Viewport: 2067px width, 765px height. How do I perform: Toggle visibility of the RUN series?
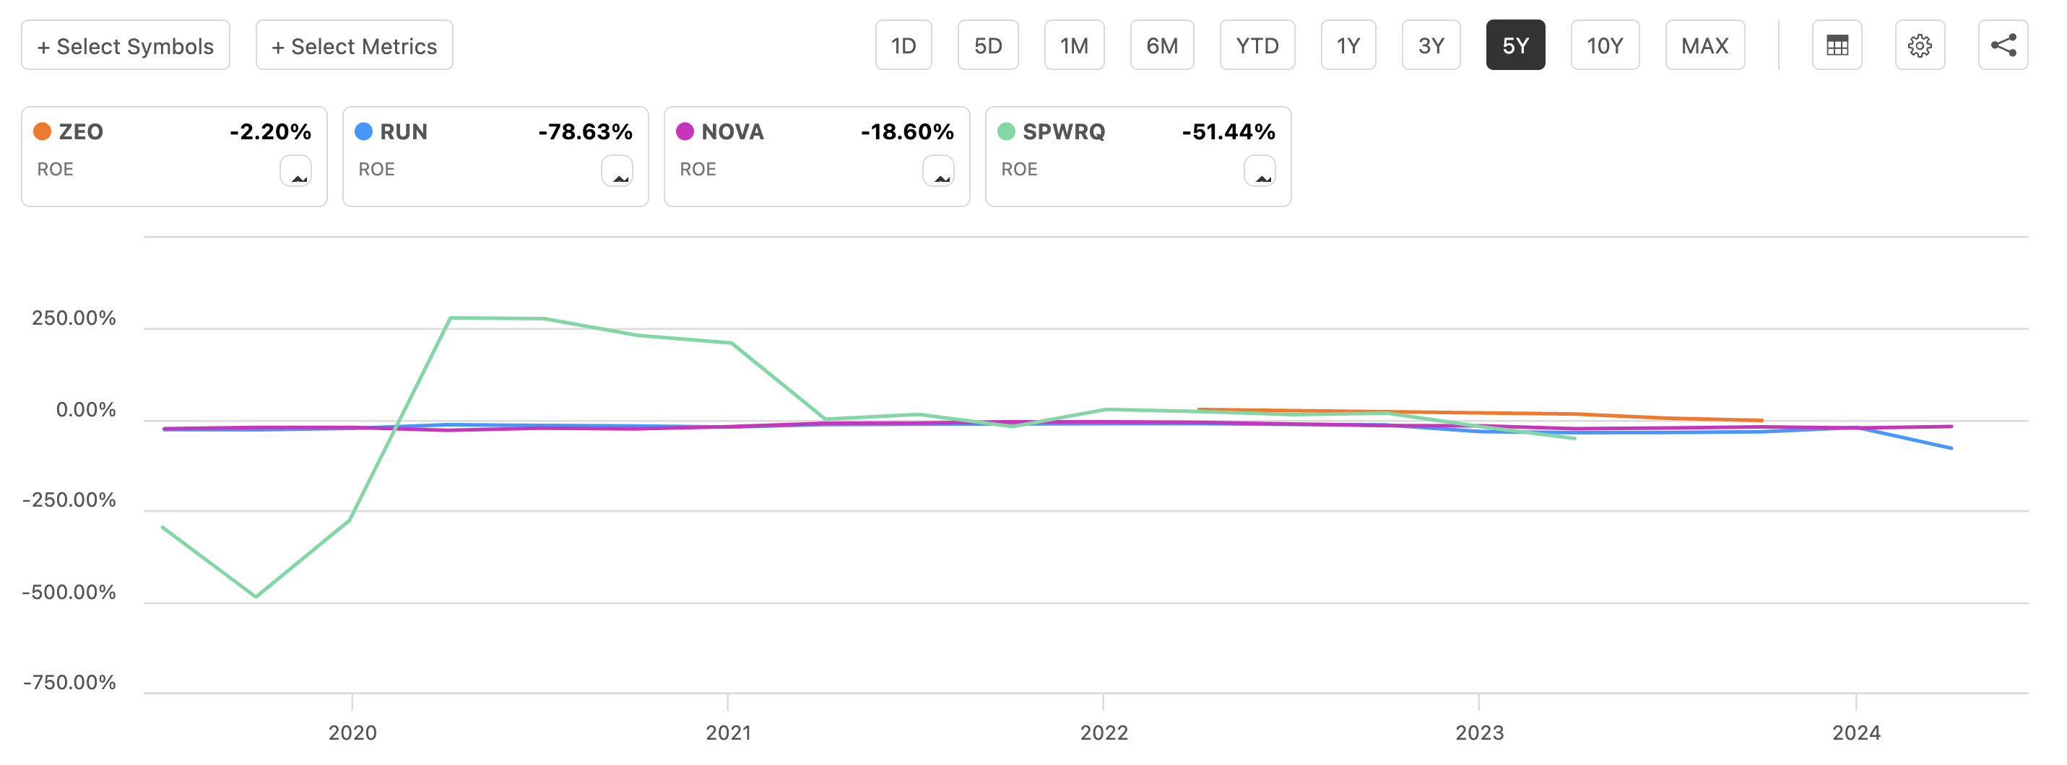click(363, 131)
